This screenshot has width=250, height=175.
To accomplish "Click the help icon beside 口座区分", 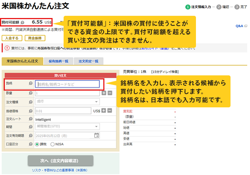I will [x=31, y=144].
